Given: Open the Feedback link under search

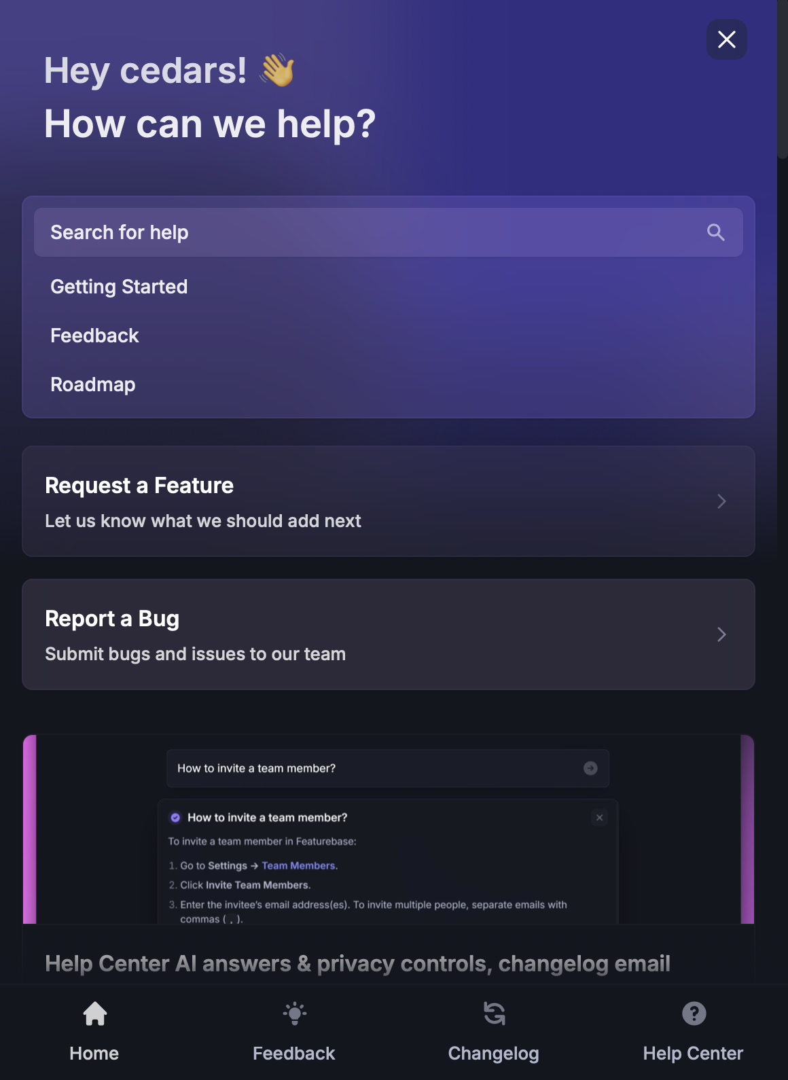Looking at the screenshot, I should click(x=94, y=336).
